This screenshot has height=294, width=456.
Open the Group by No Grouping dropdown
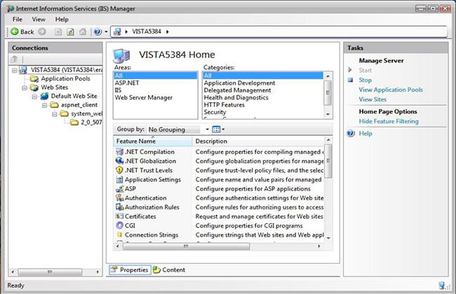tap(178, 129)
